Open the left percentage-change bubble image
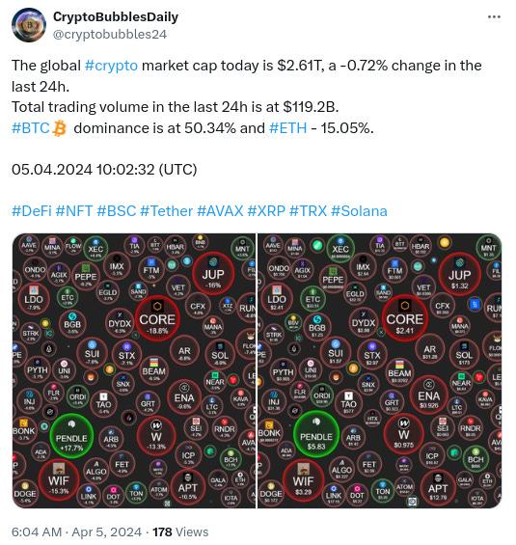The width and height of the screenshot is (516, 545). 134,370
